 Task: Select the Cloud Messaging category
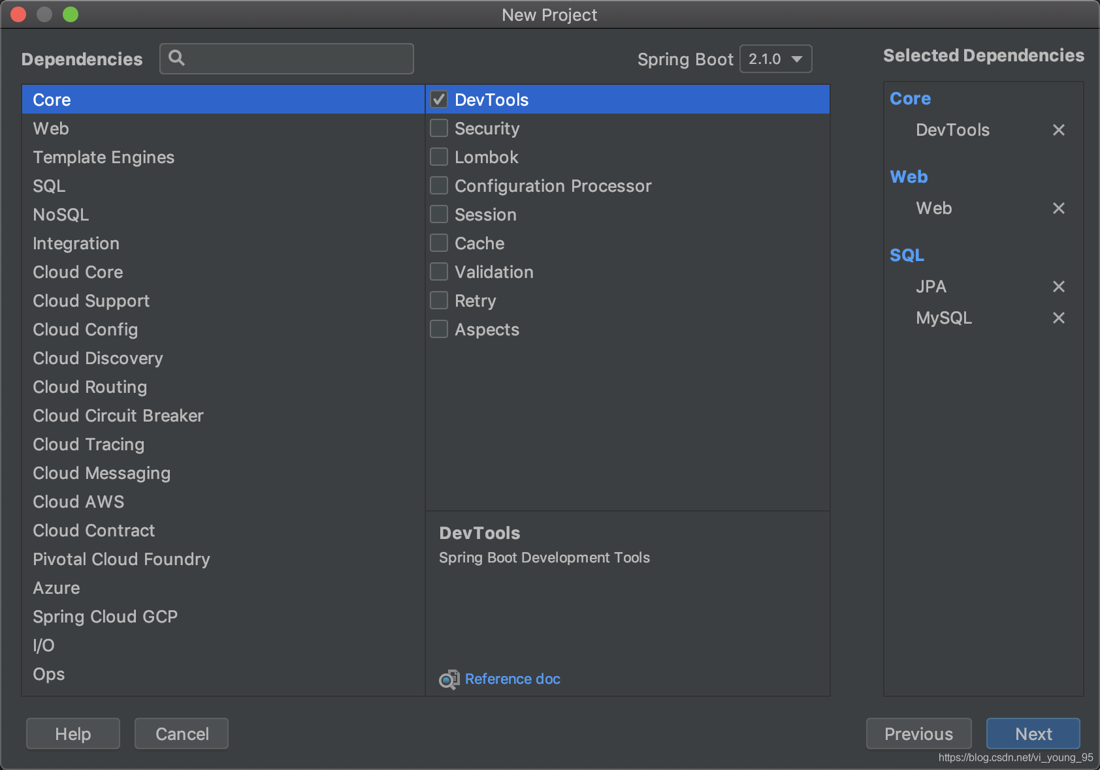coord(223,473)
